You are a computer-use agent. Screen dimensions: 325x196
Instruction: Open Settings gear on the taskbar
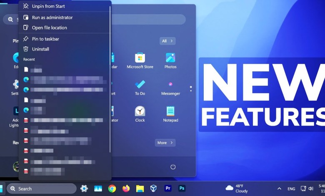pyautogui.click(x=84, y=188)
